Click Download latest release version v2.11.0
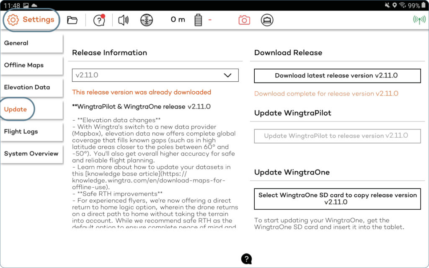Screen dimensions: 429x268 tap(337, 76)
